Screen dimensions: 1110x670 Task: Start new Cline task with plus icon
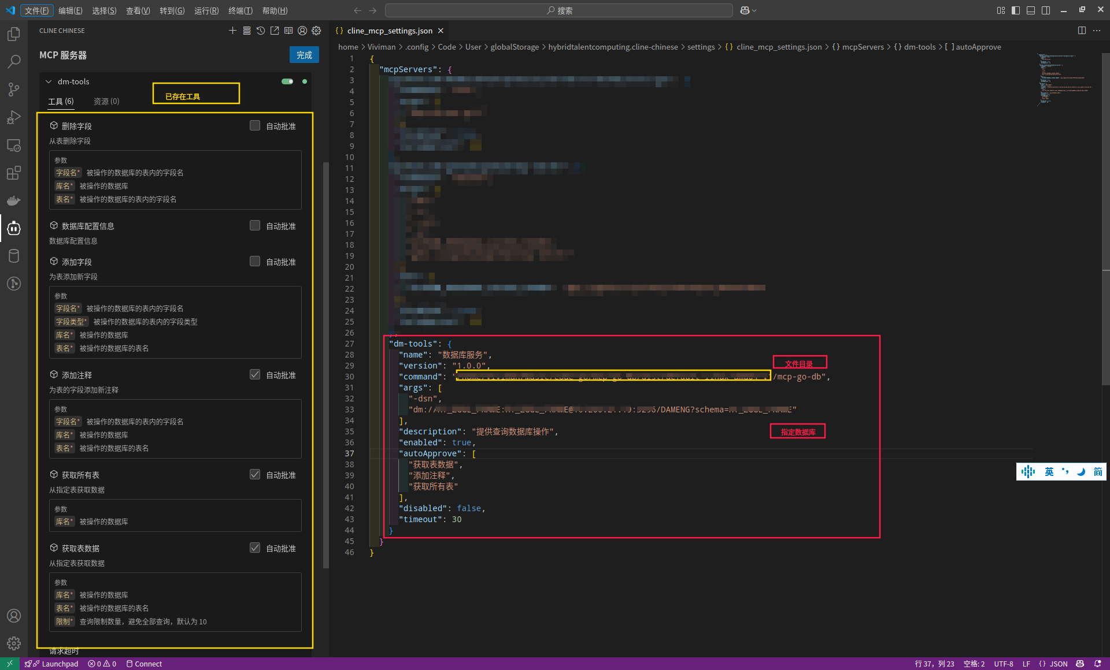click(x=232, y=31)
